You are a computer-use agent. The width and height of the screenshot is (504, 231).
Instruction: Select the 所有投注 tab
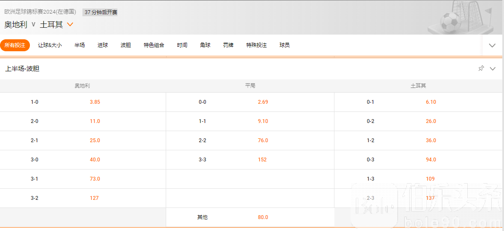[x=15, y=45]
